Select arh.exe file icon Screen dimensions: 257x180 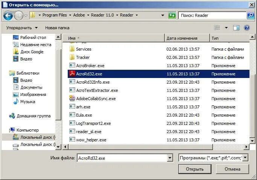tap(72, 106)
